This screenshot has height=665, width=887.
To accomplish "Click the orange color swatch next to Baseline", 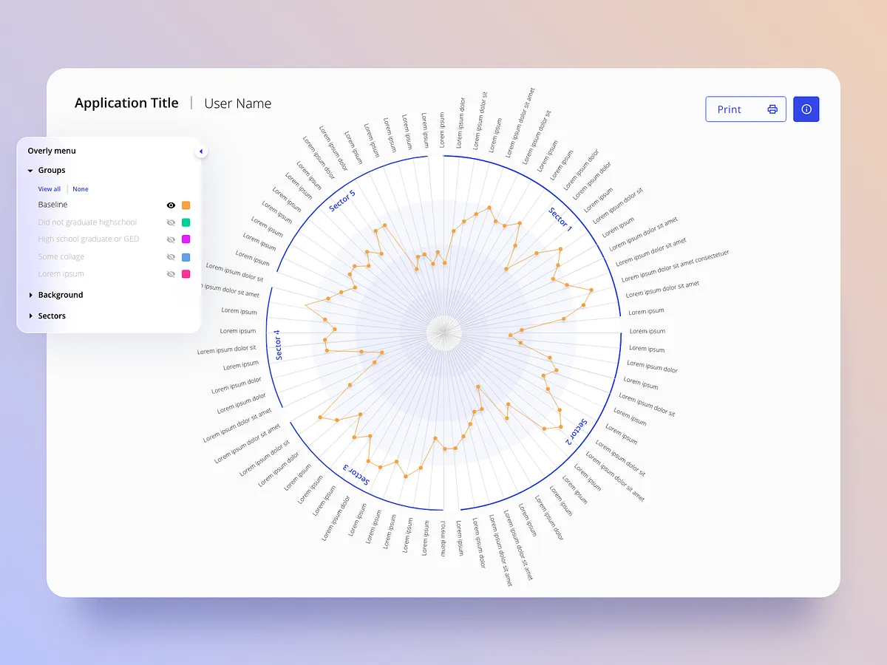I will [186, 205].
